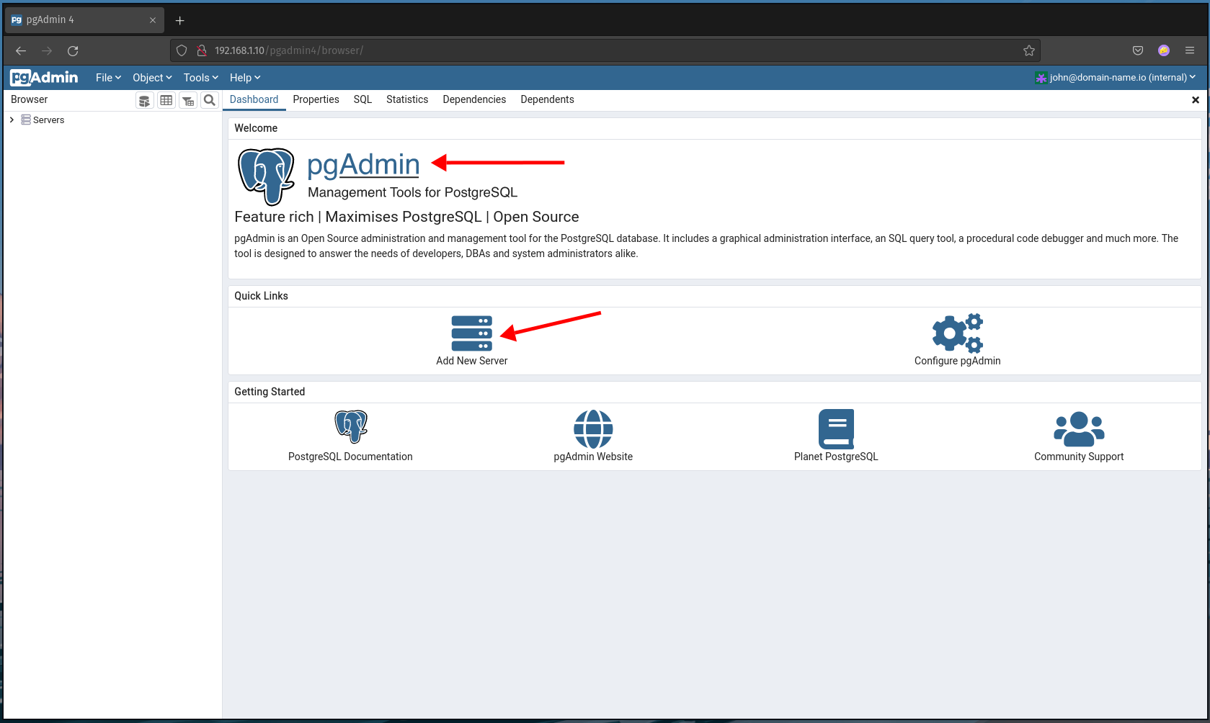This screenshot has height=723, width=1210.
Task: Click the Configure pgAdmin link text
Action: pyautogui.click(x=958, y=361)
